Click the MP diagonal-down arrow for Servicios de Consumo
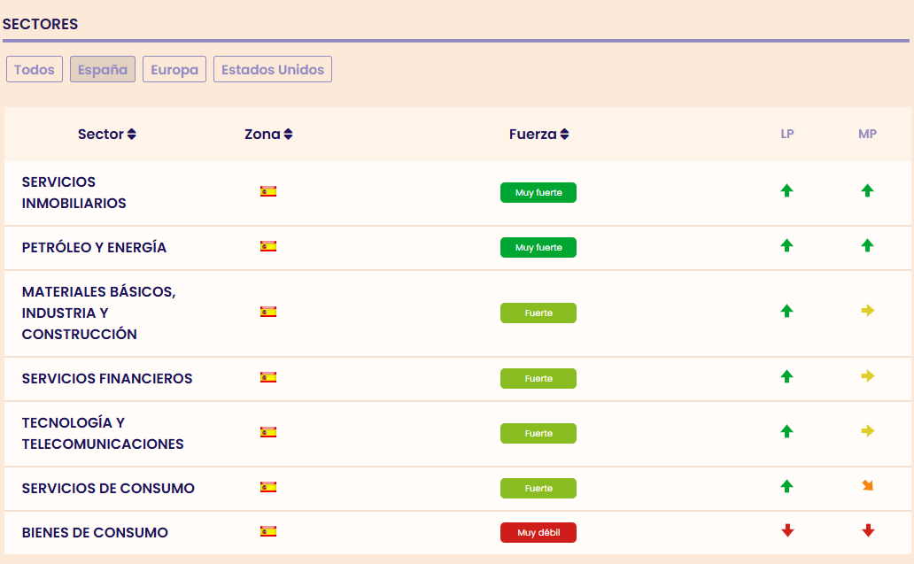Screen dimensions: 914x564 click(x=867, y=486)
